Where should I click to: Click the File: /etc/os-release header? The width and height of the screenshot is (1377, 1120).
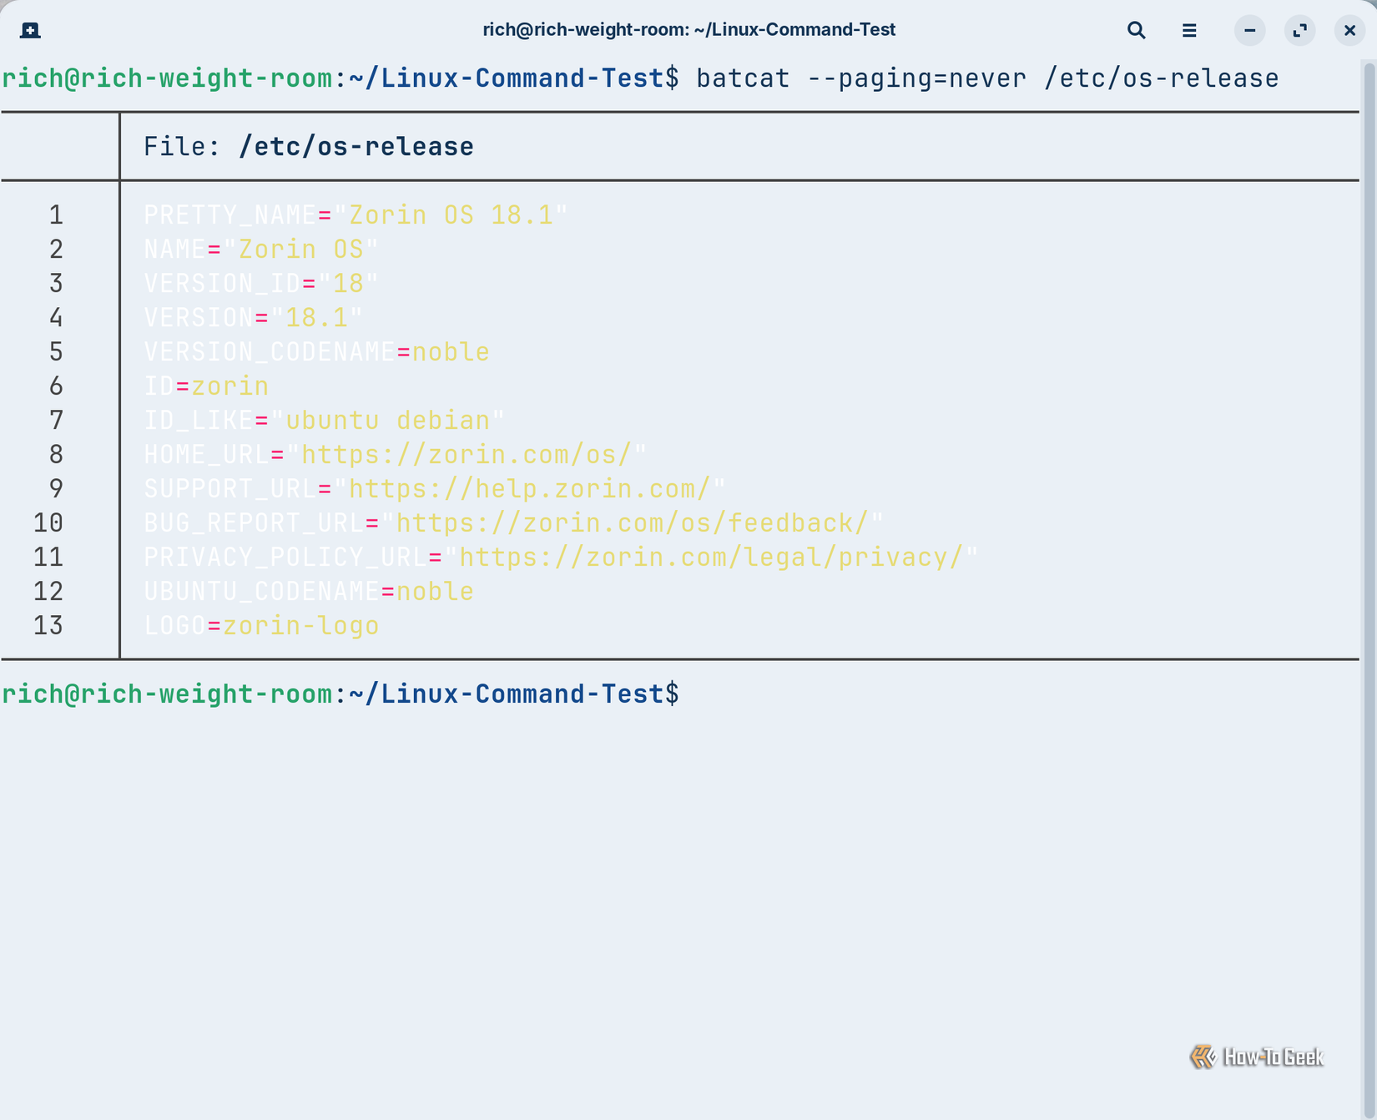point(309,147)
